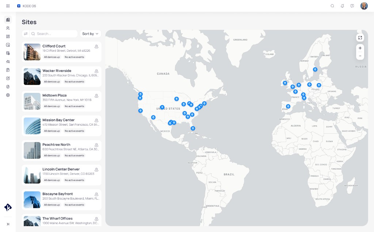Locate Midtown Plaza with its pin icon
Image resolution: width=374 pixels, height=232 pixels.
pyautogui.click(x=96, y=96)
